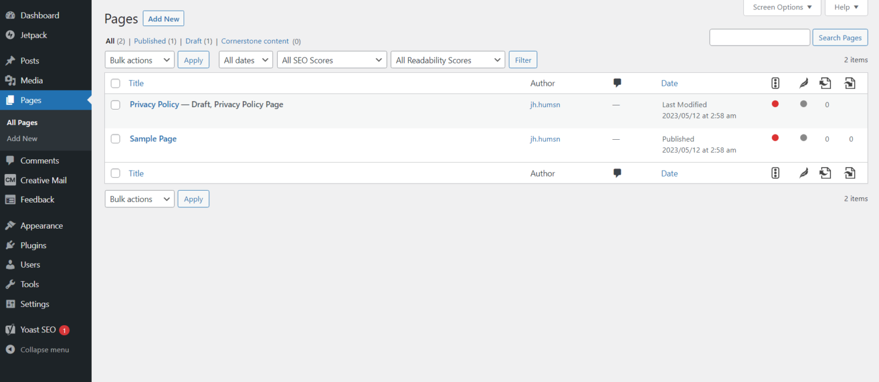Click the Plugins icon in the sidebar
Image resolution: width=879 pixels, height=382 pixels.
(x=12, y=245)
